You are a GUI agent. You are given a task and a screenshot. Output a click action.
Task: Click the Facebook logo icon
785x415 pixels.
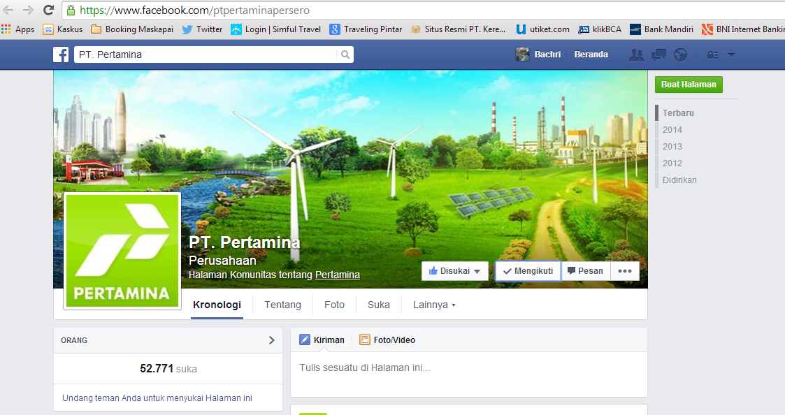[61, 54]
